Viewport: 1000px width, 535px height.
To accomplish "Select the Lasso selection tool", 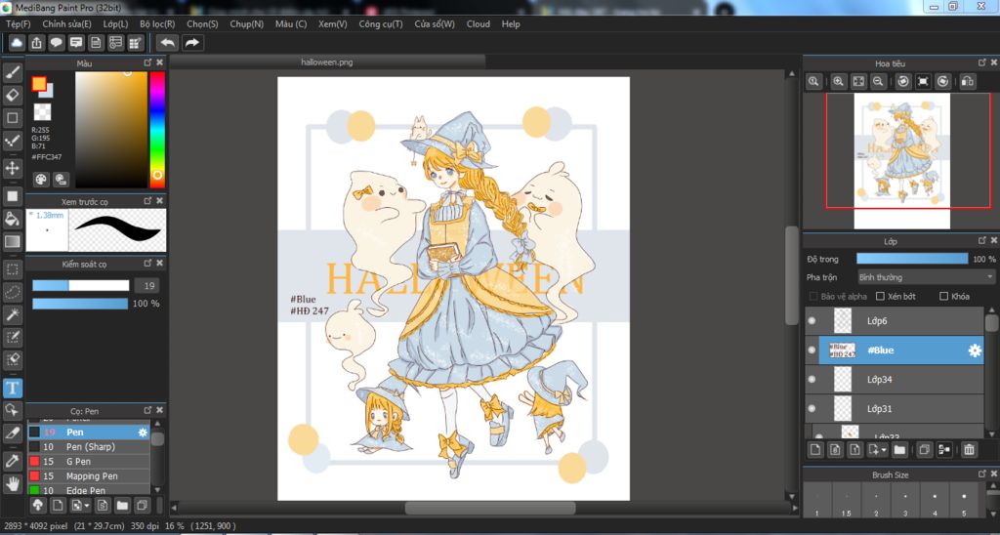I will click(12, 292).
